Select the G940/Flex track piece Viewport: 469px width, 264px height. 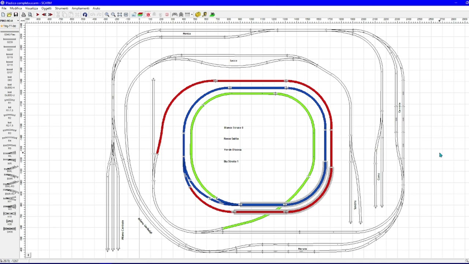(10, 33)
